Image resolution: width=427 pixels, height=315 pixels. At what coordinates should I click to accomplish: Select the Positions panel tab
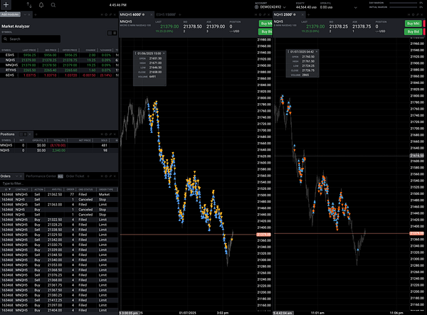tap(7, 134)
